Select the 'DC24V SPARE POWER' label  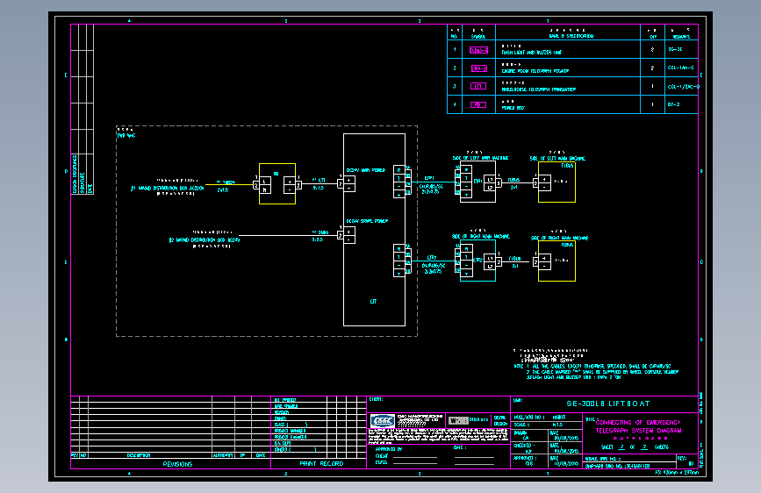(x=367, y=221)
